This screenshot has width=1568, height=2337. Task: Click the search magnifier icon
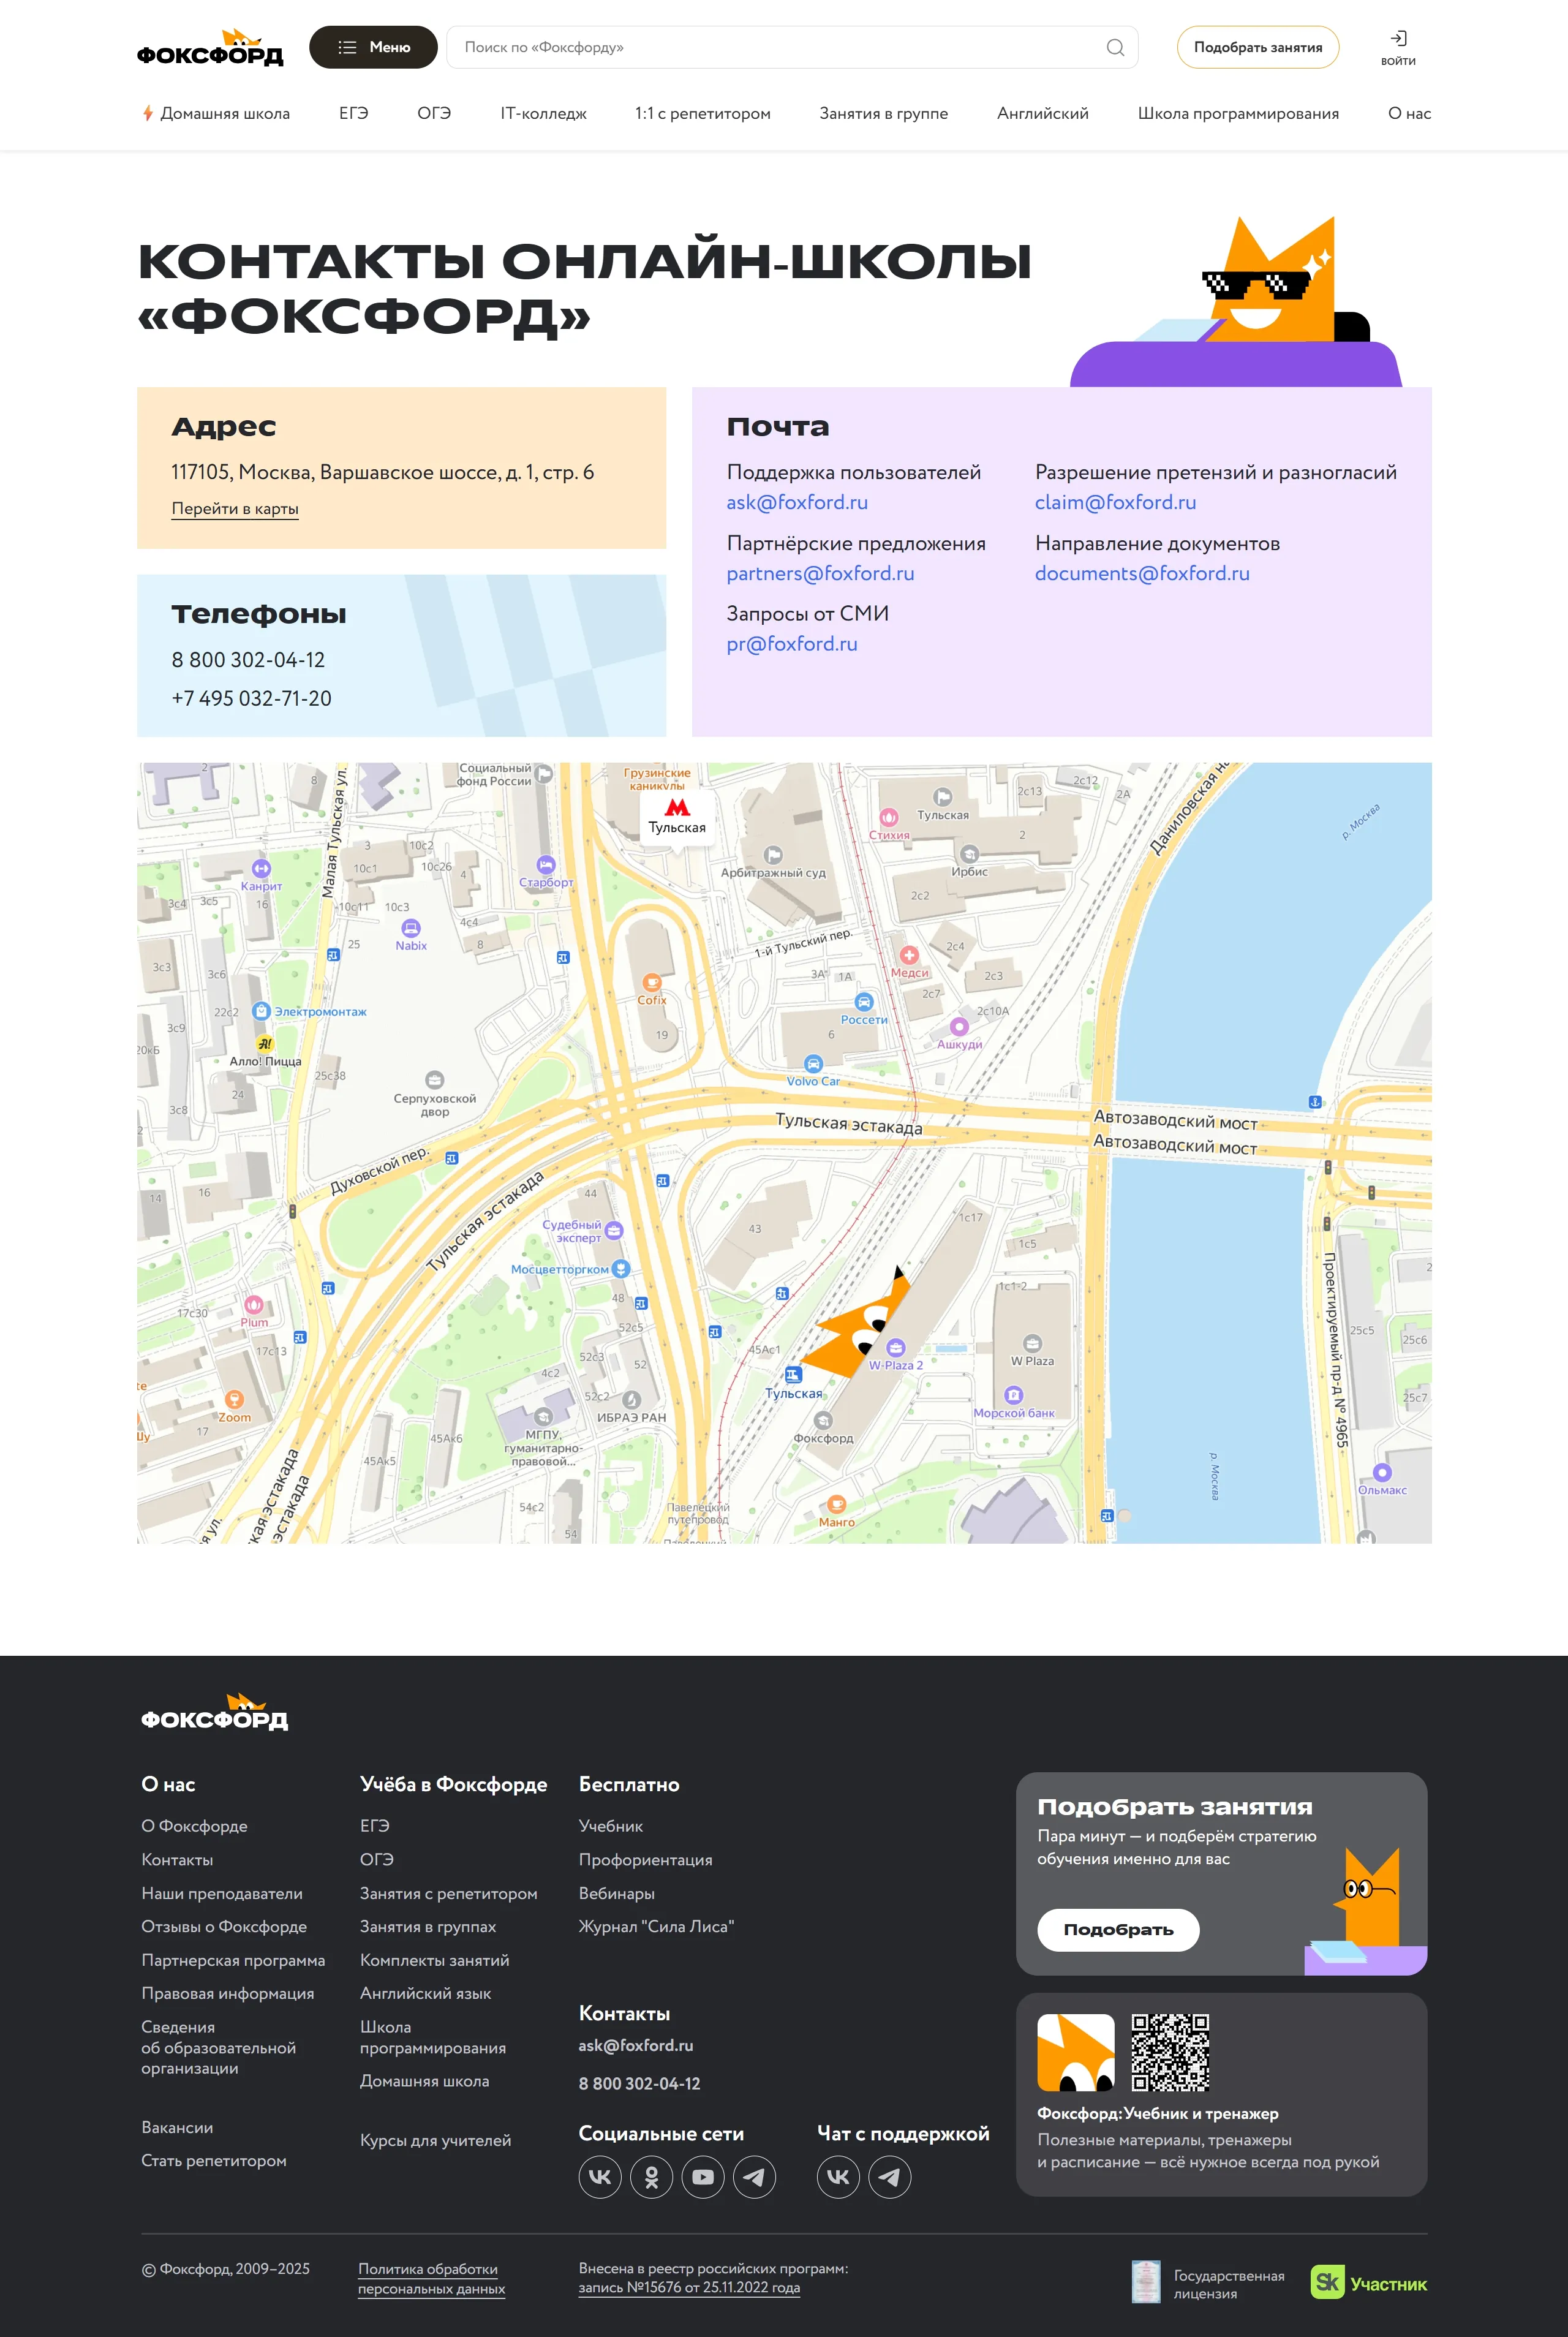point(1115,47)
